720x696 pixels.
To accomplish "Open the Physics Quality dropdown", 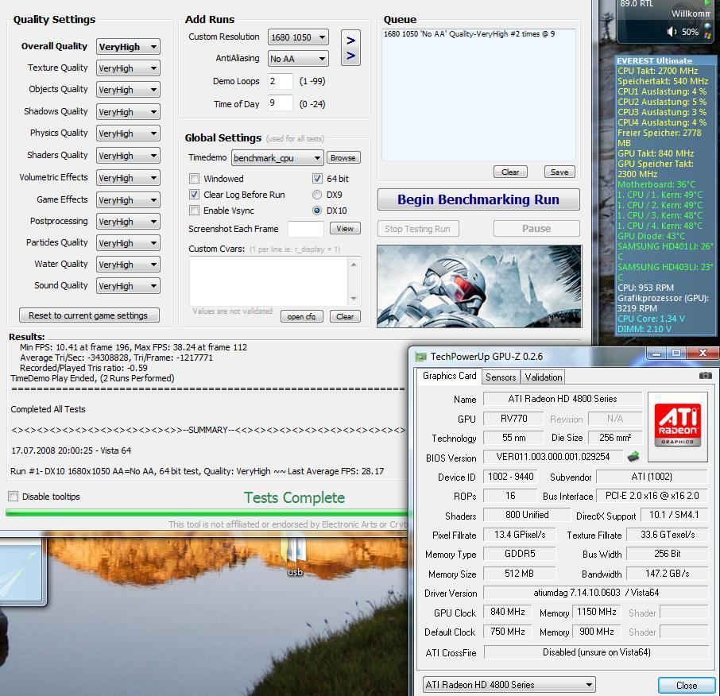I will point(128,133).
